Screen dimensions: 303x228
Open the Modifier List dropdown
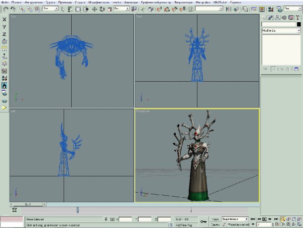click(280, 31)
